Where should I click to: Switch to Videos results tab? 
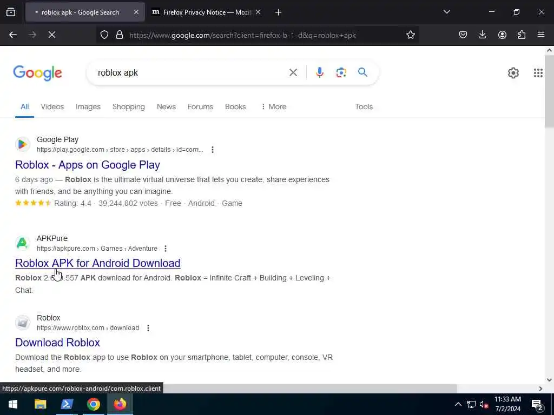52,106
